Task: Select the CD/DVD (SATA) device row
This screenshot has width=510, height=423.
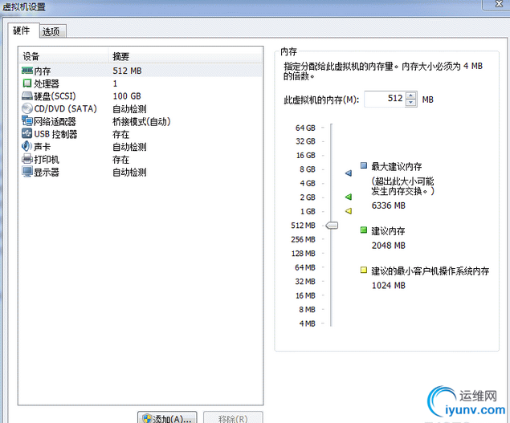Action: (x=141, y=108)
